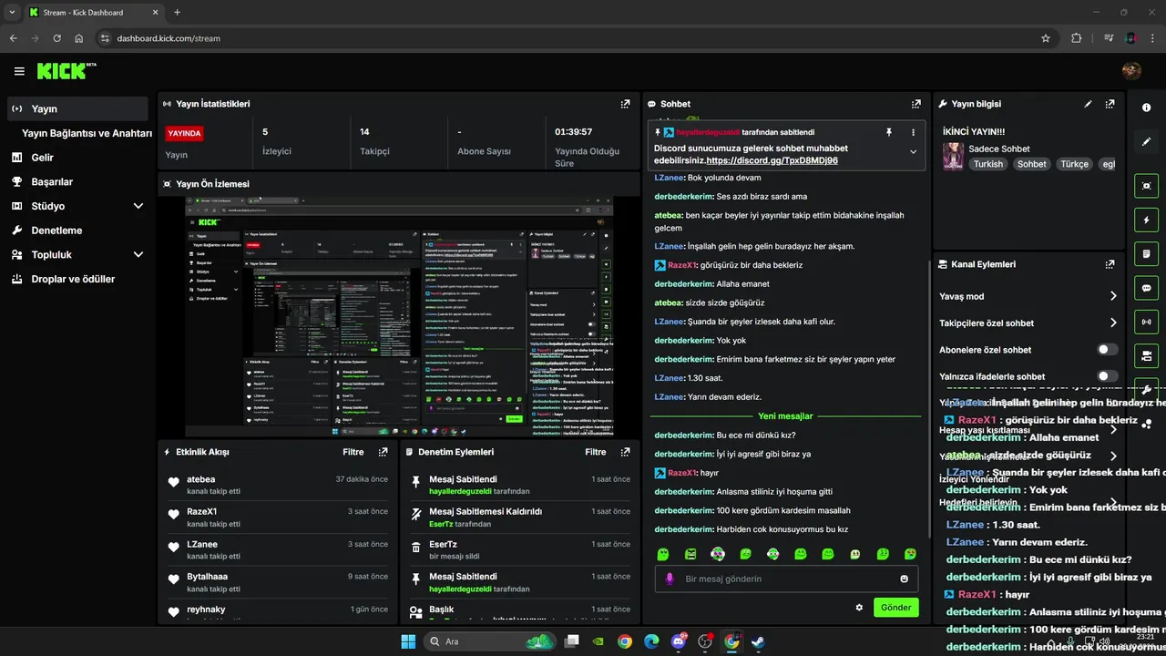Open Windows Start menu on taskbar
Viewport: 1166px width, 656px height.
tap(407, 641)
